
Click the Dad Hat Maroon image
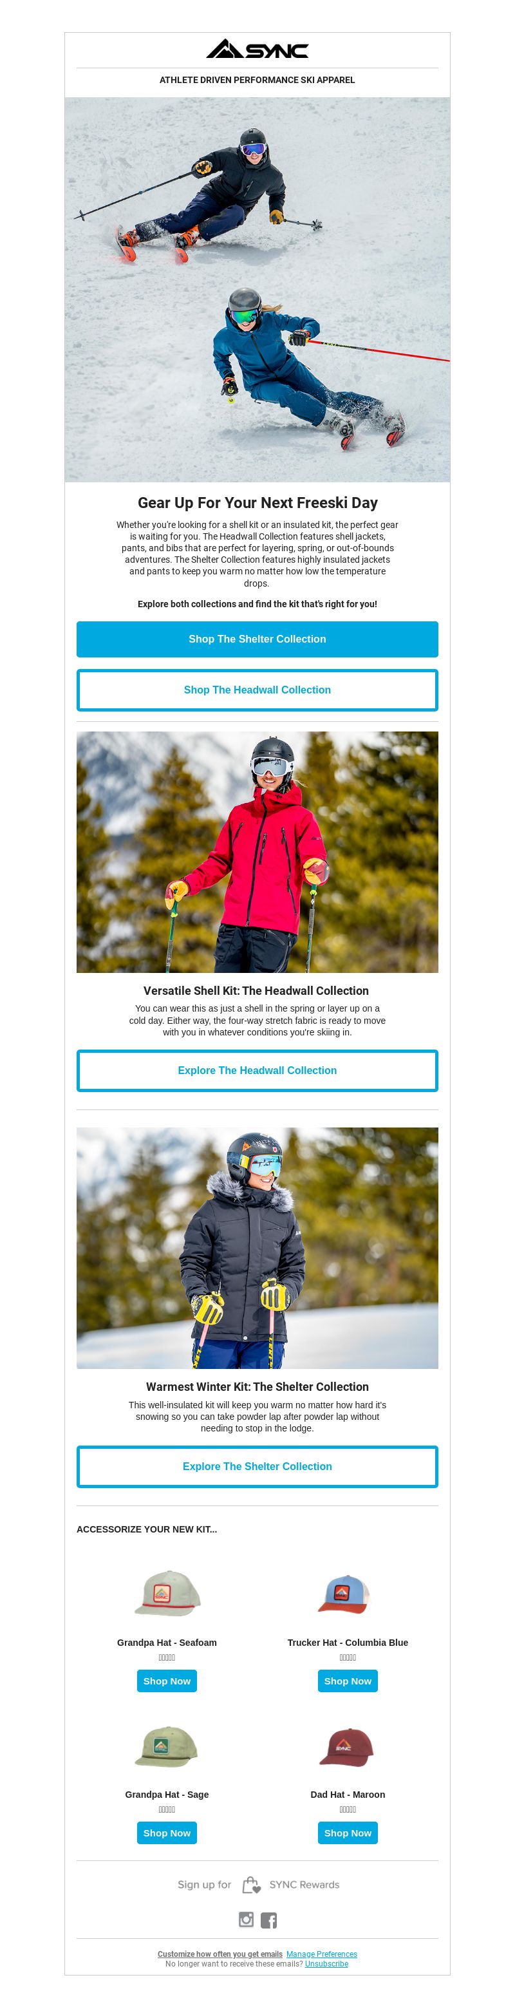point(346,1746)
